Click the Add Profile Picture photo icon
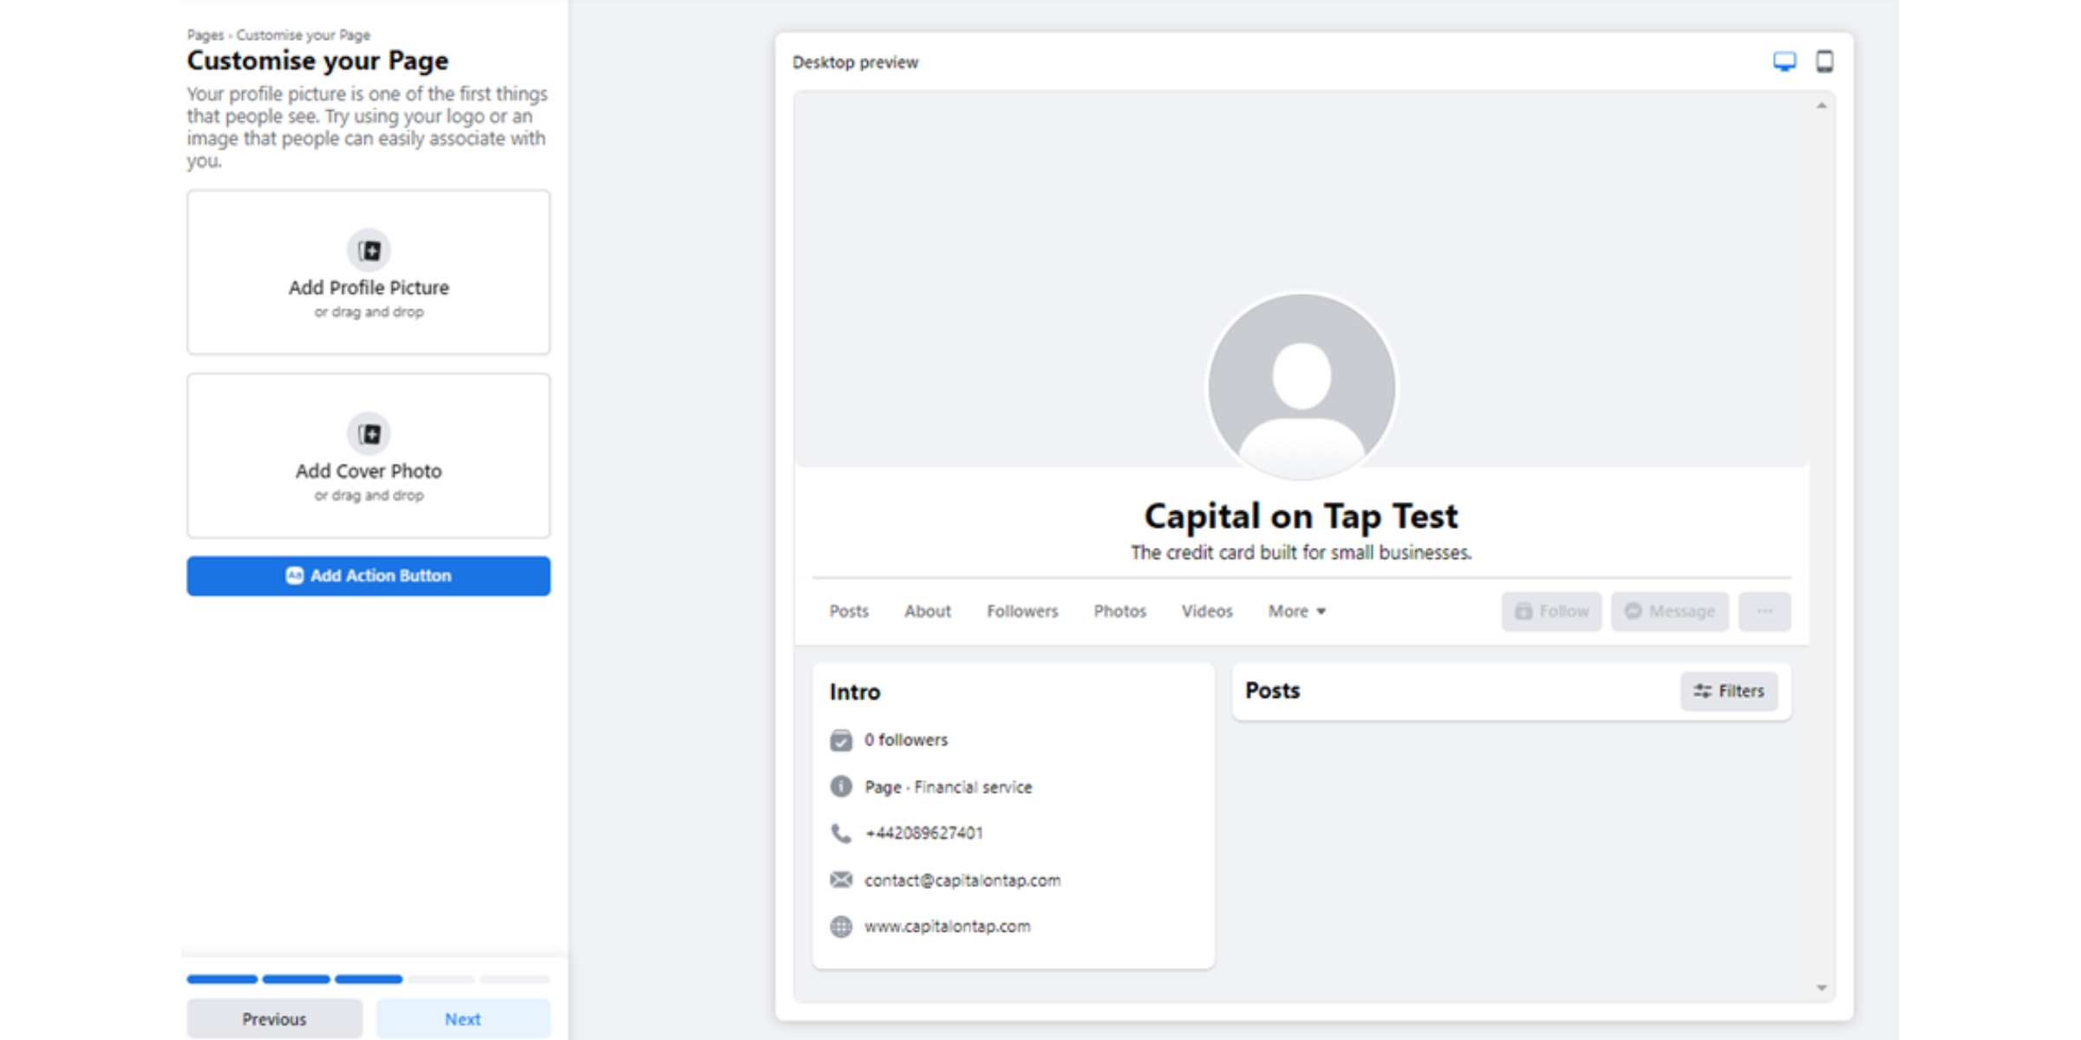 pos(369,250)
